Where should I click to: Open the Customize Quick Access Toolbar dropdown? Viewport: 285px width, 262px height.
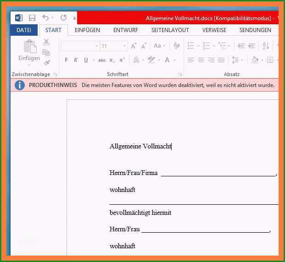(x=74, y=18)
